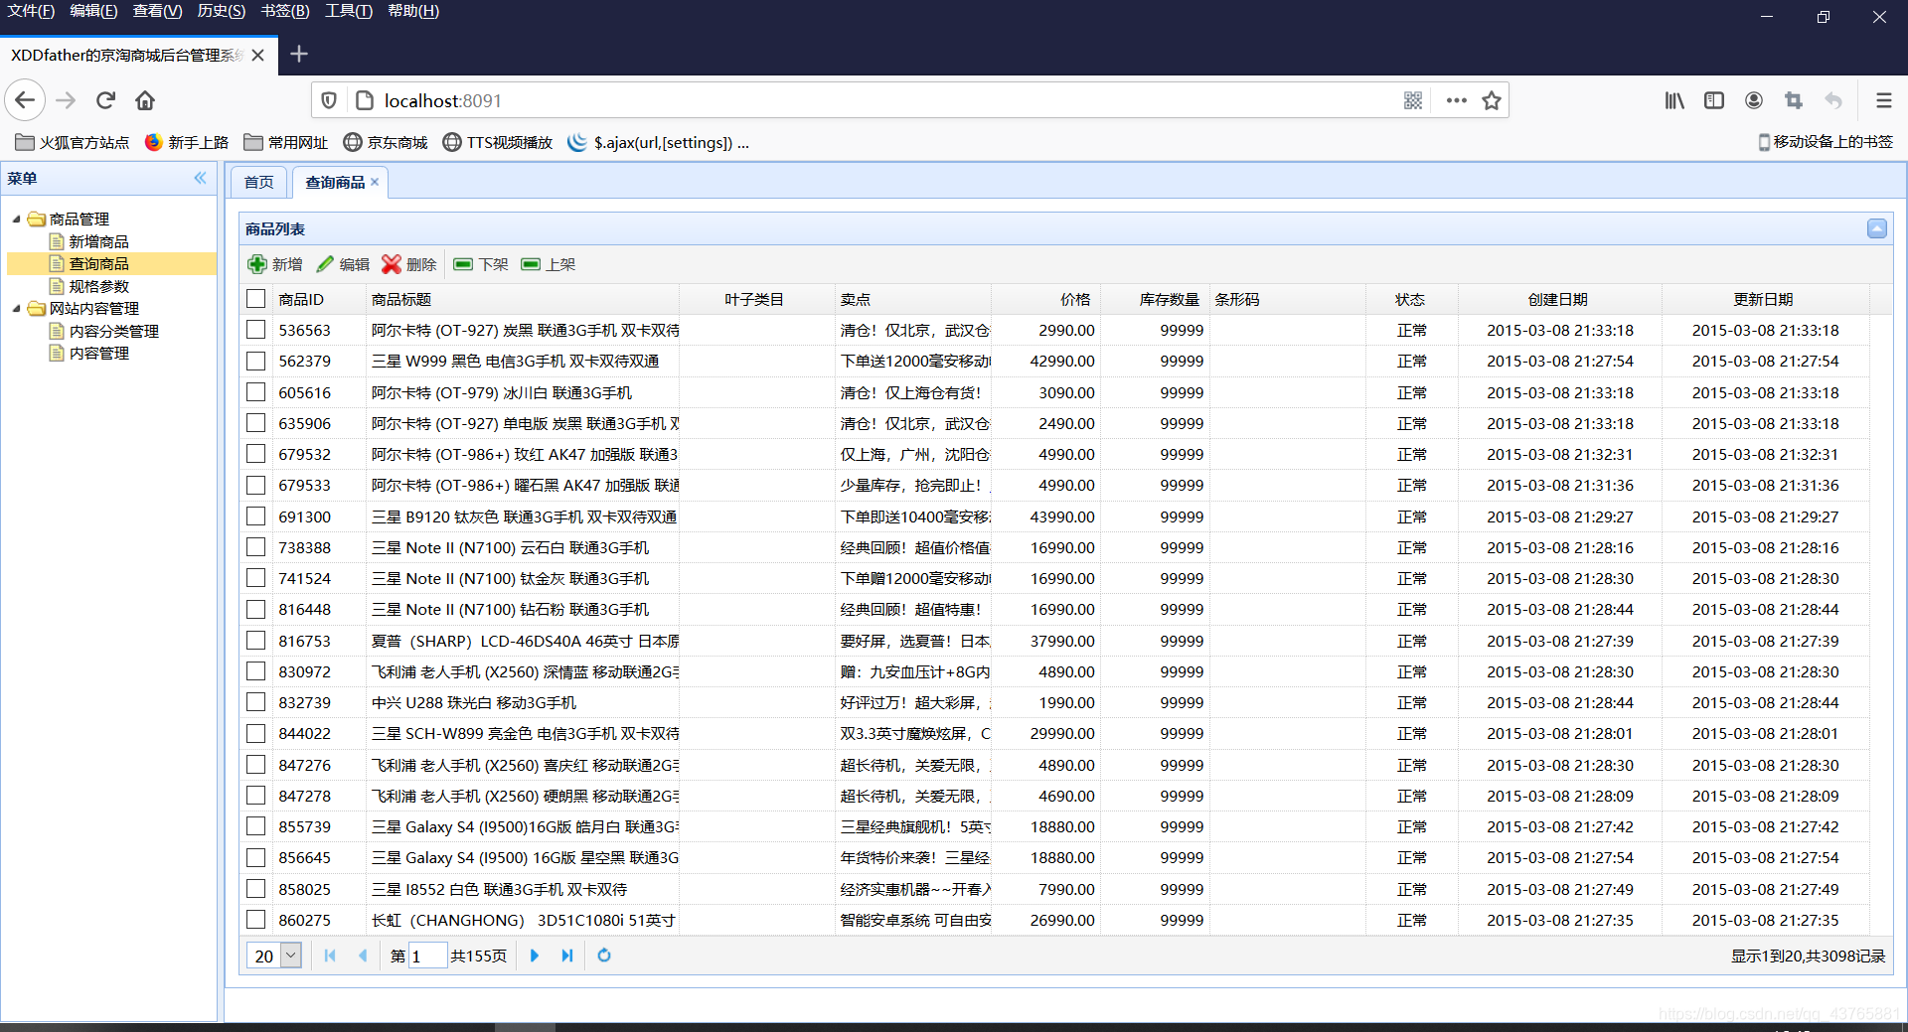Click the 上架 (put on shelf) button
Viewport: 1908px width, 1032px height.
549,264
